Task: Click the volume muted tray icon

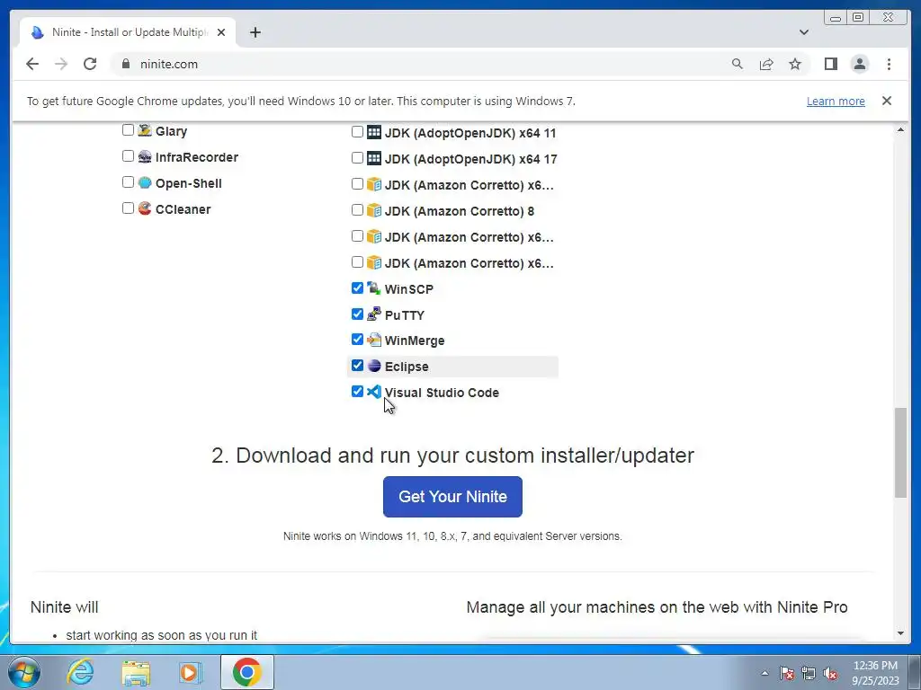Action: tap(830, 674)
